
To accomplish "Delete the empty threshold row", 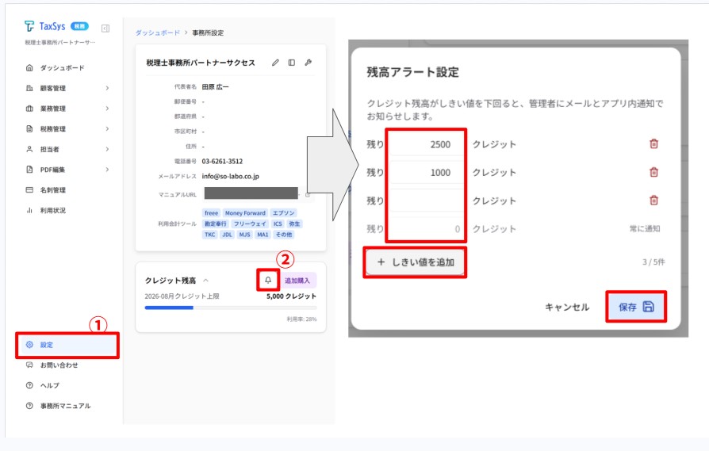I will (653, 201).
